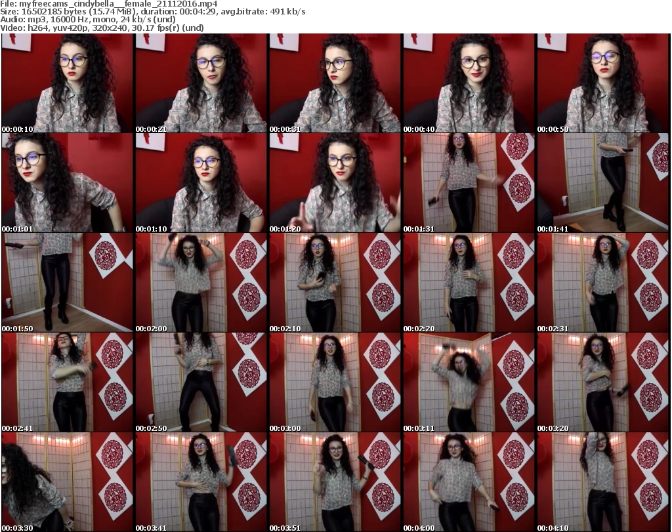The height and width of the screenshot is (532, 672).
Task: Click the frame timestamped 00:03:20
Action: pyautogui.click(x=603, y=382)
